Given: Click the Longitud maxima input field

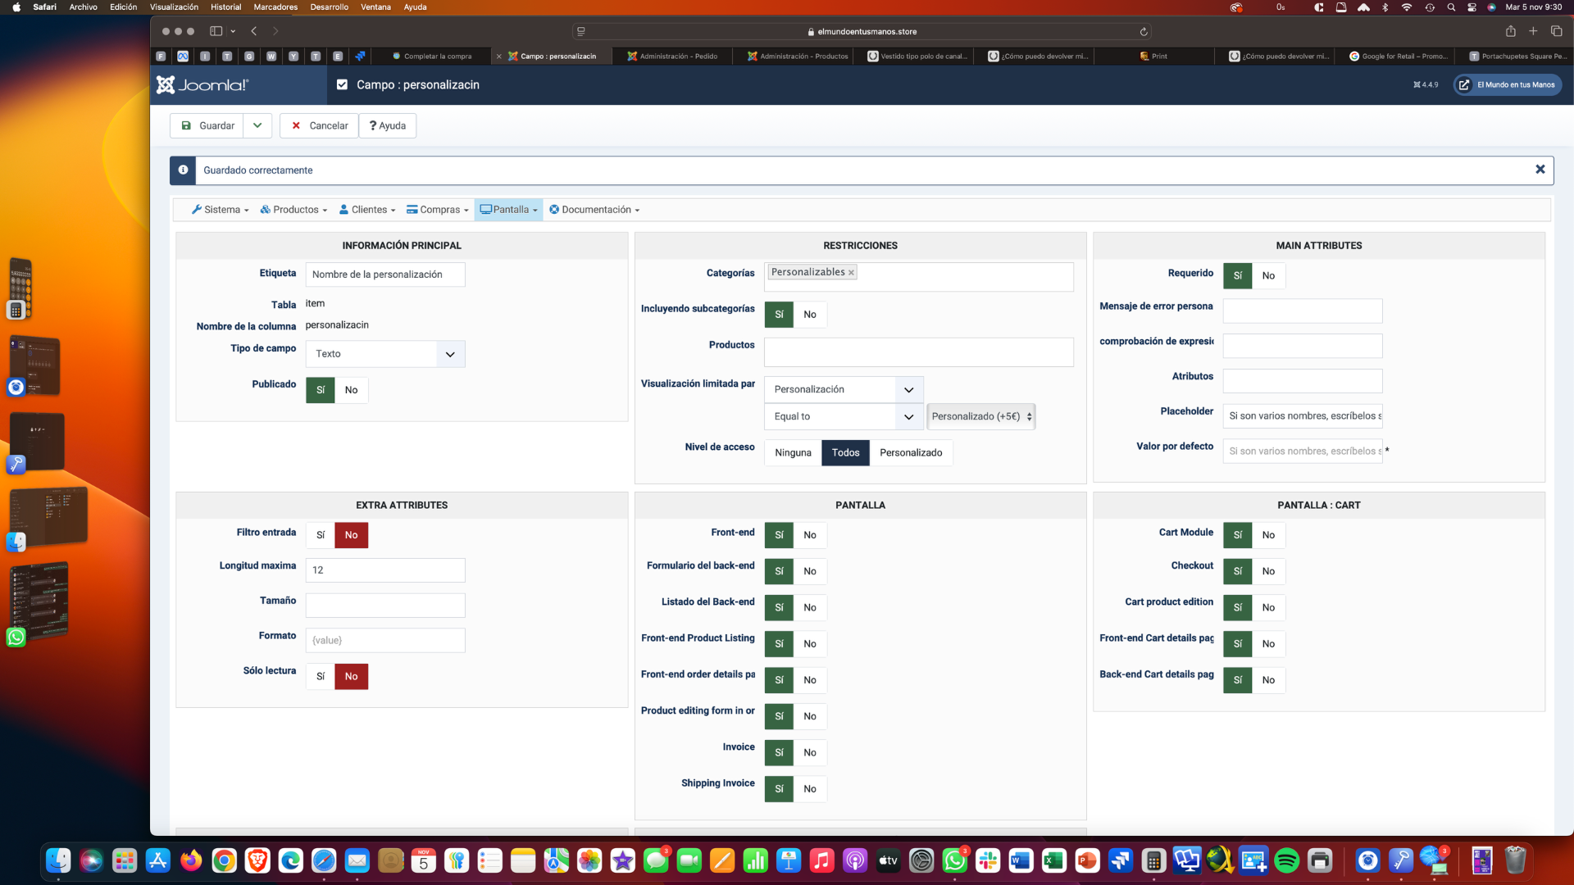Looking at the screenshot, I should [x=385, y=570].
